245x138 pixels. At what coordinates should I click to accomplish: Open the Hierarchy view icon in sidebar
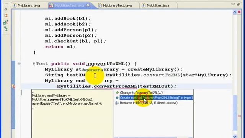(6, 15)
